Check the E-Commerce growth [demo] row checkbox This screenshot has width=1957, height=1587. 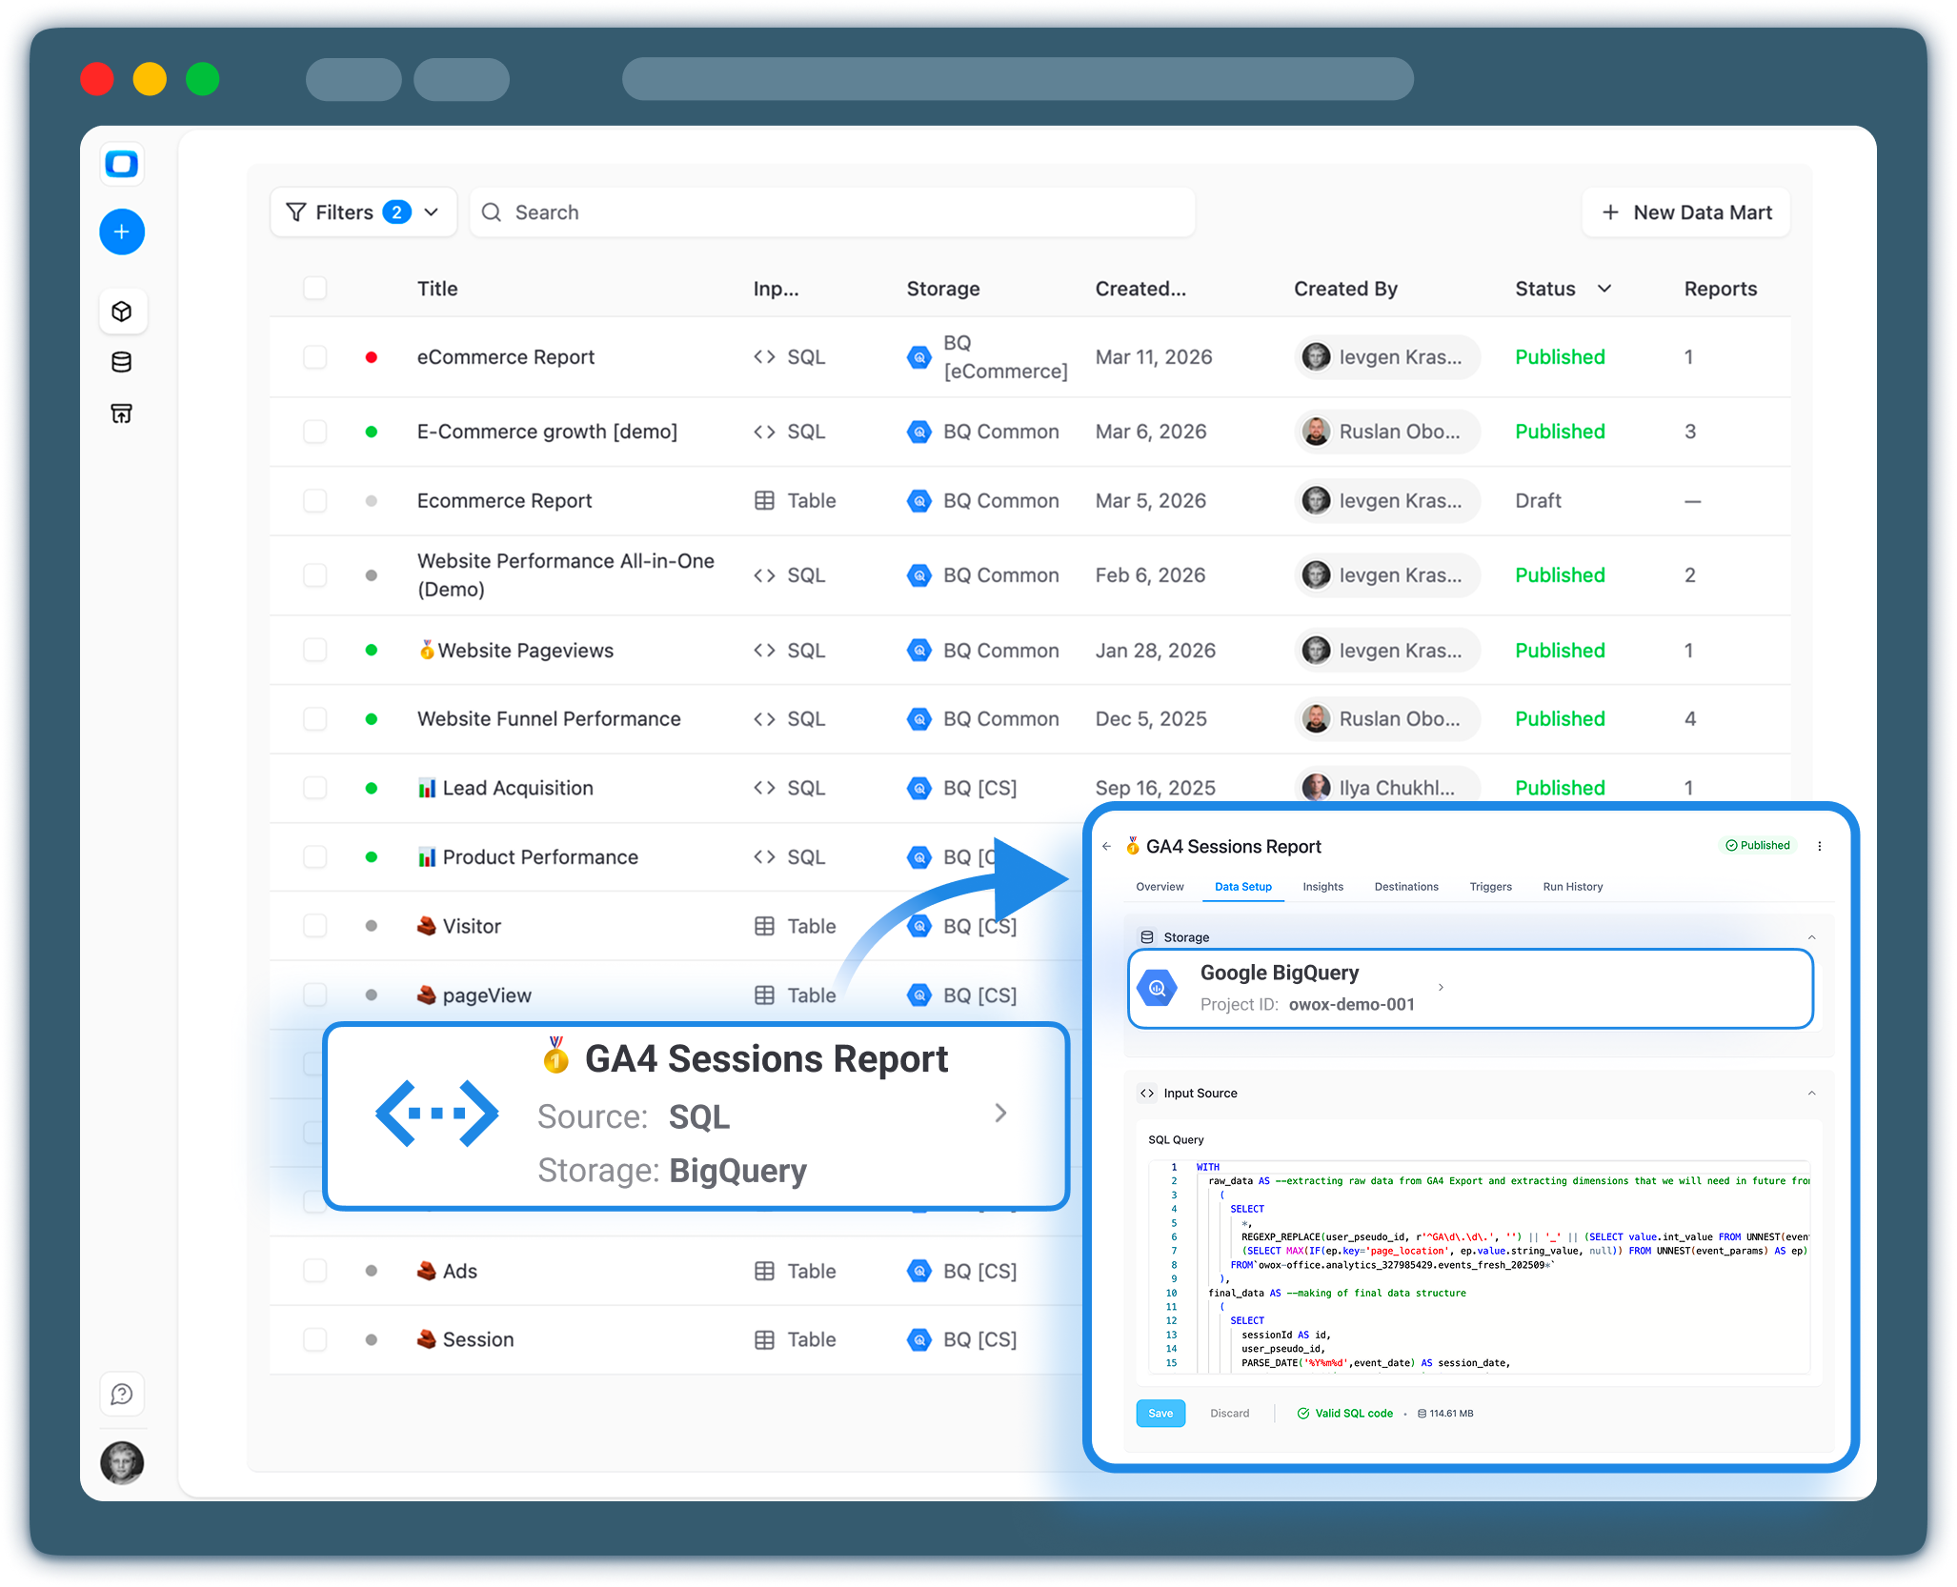click(314, 432)
